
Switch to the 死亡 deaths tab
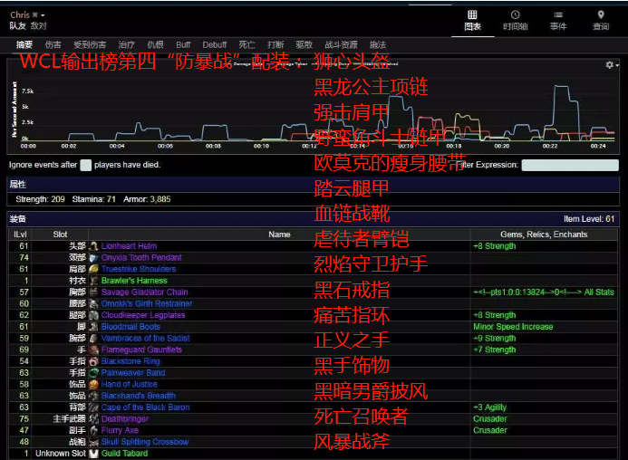tap(246, 45)
